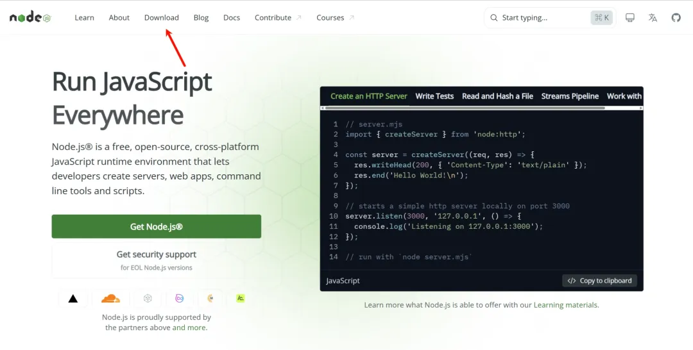The width and height of the screenshot is (693, 350).
Task: Click the external arrow beside Contribute
Action: (x=299, y=18)
